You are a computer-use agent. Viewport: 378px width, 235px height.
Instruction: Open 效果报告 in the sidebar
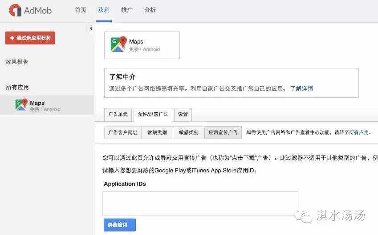coord(17,62)
